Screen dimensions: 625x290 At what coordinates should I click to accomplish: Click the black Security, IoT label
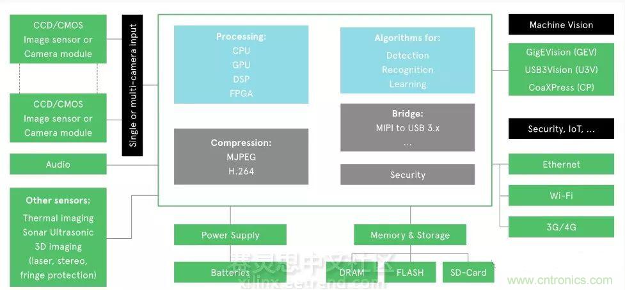point(561,129)
